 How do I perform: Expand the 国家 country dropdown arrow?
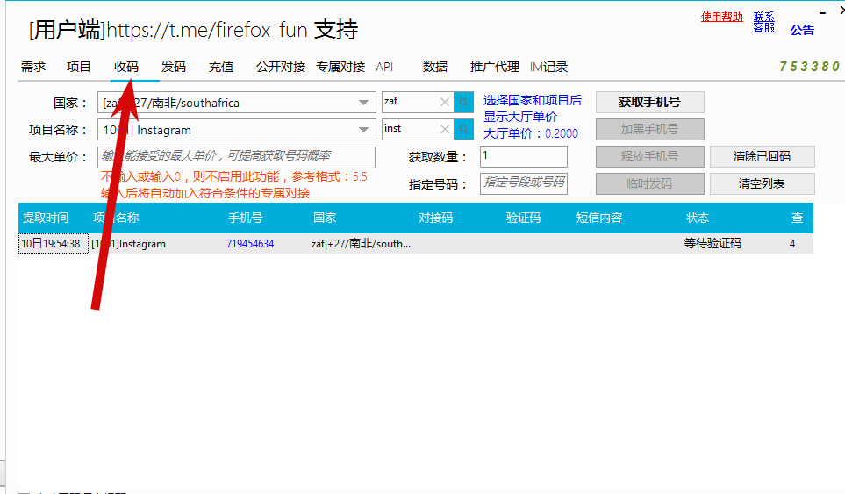click(364, 103)
